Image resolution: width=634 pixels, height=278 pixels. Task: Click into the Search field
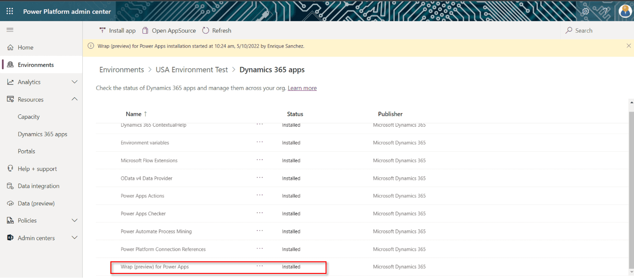(597, 30)
